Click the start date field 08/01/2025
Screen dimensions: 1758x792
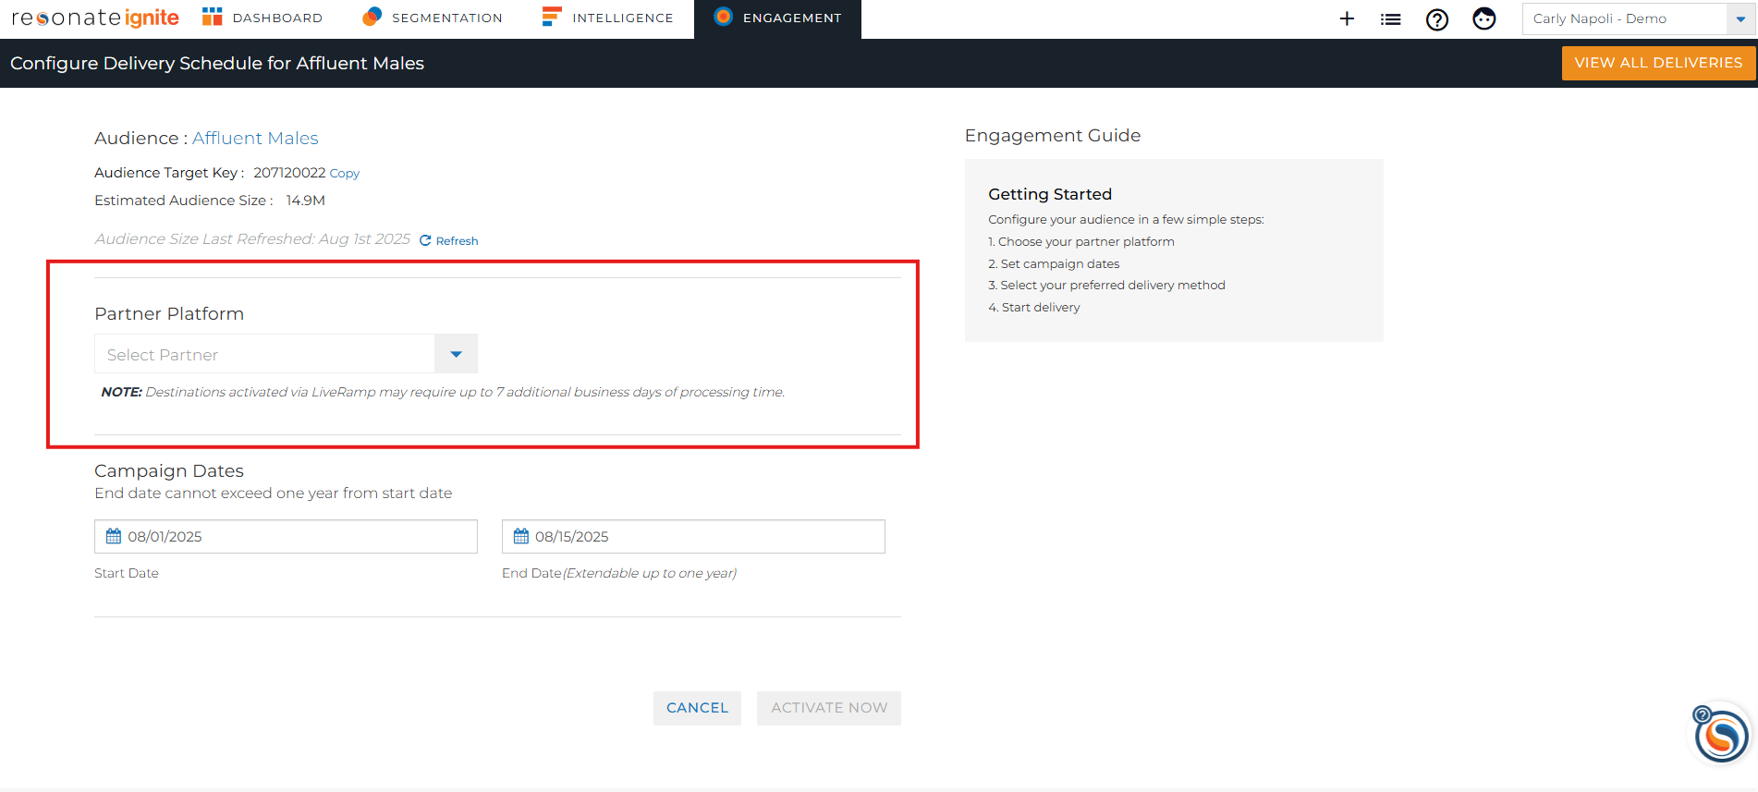[286, 536]
